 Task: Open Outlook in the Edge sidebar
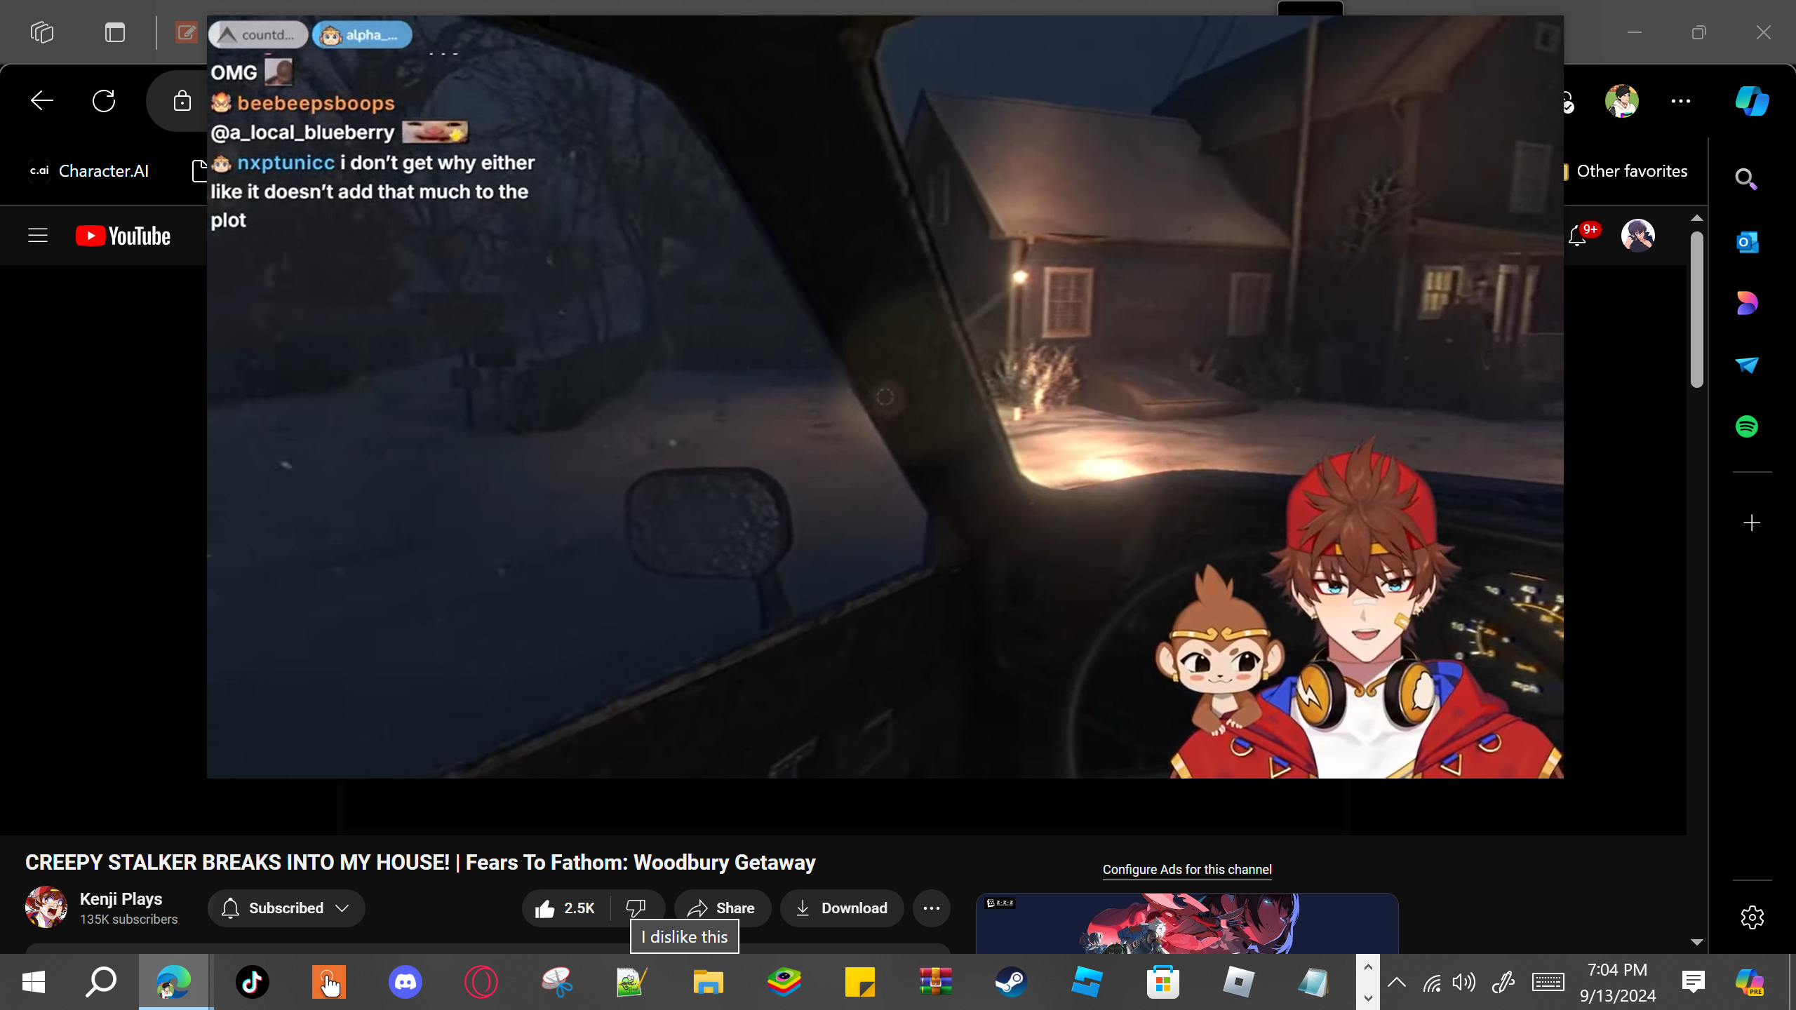(x=1747, y=243)
